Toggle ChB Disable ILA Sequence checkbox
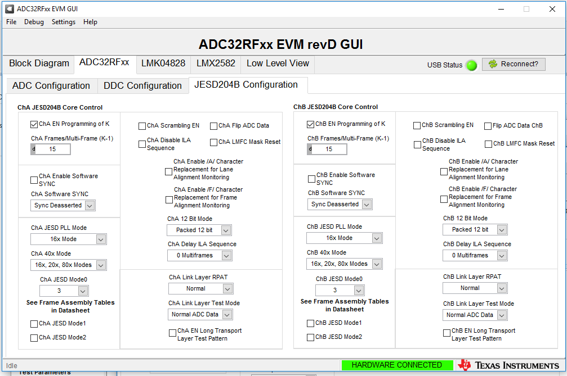The image size is (567, 376). (417, 144)
